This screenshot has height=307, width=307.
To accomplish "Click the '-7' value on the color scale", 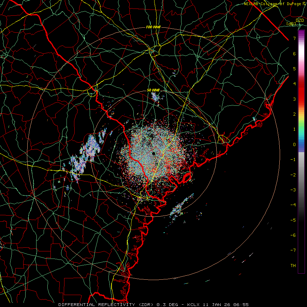I will (293, 250).
